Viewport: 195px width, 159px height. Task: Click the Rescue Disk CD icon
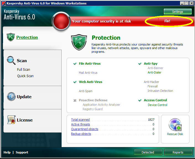(175, 125)
